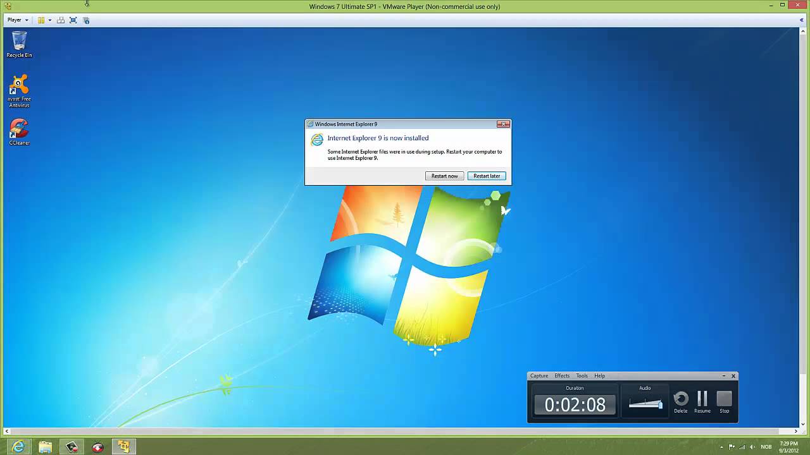This screenshot has width=810, height=455.
Task: Stop the recording
Action: coord(724,402)
